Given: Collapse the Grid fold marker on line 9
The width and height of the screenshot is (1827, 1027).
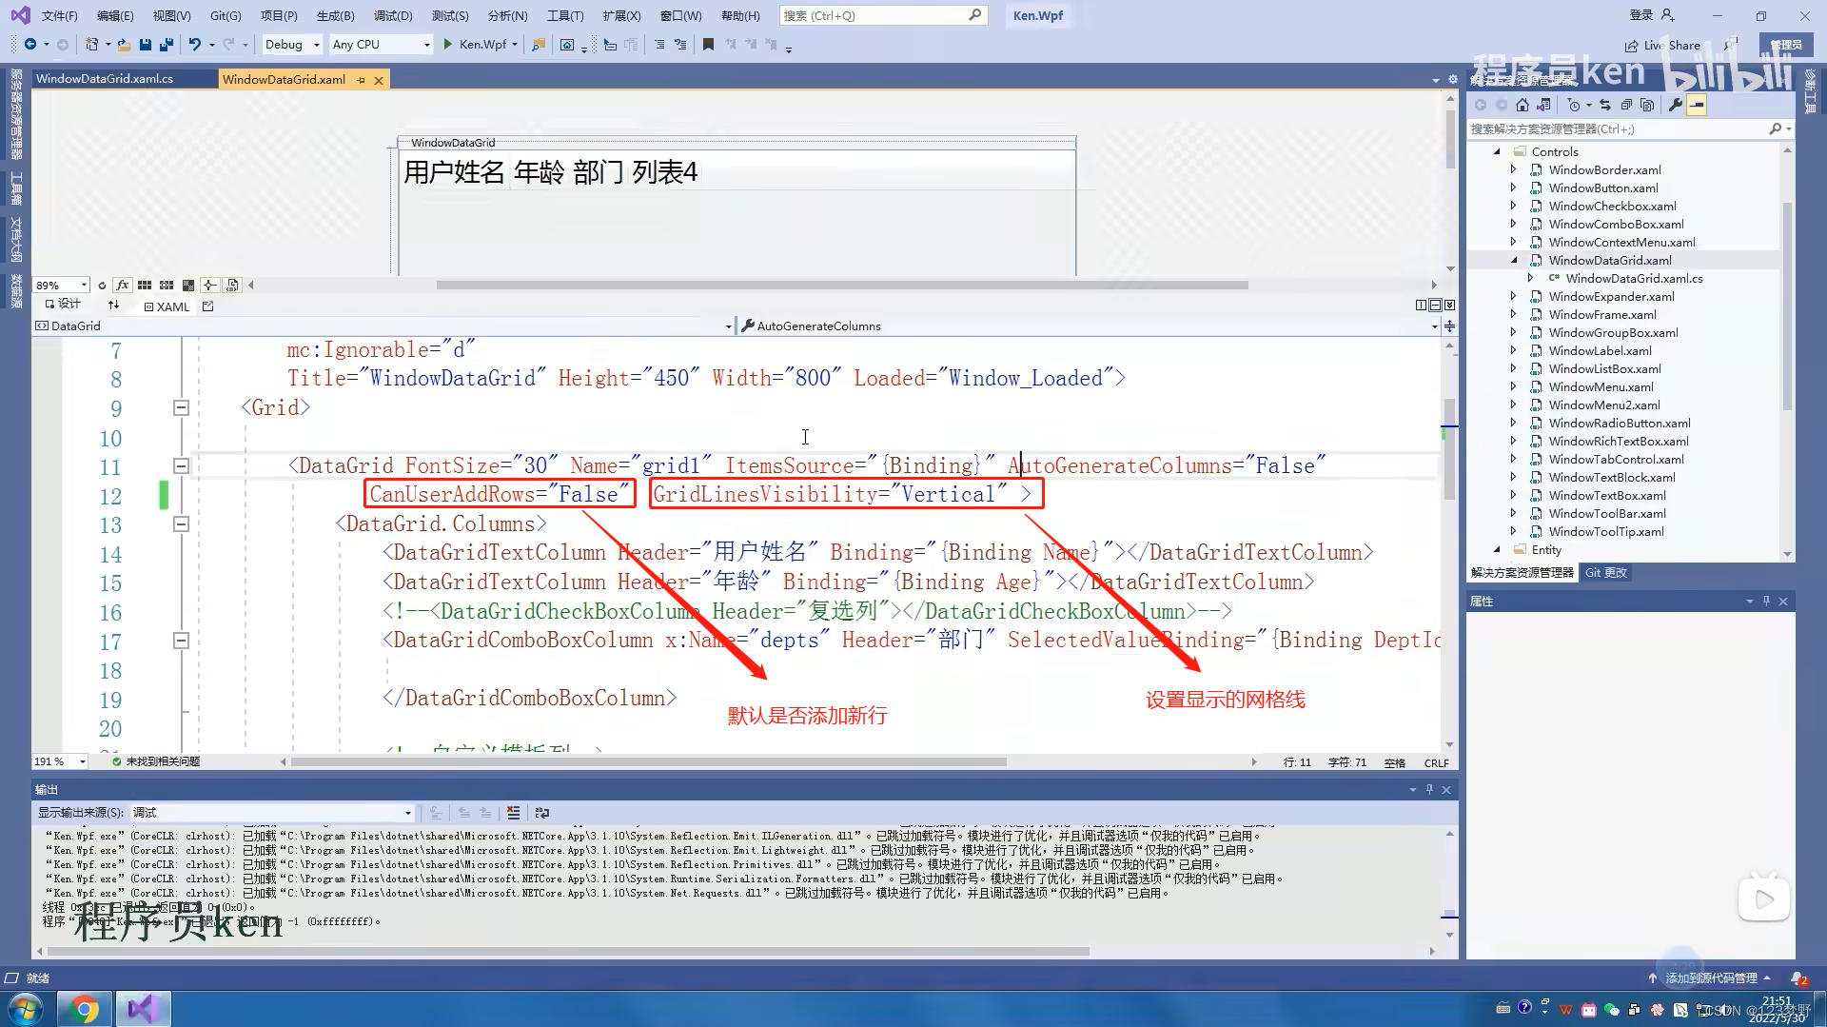Looking at the screenshot, I should point(181,407).
